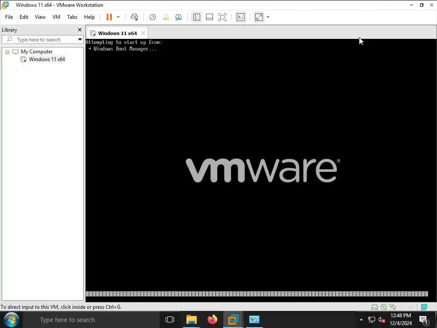Select Windows 11 x64 in library tree
The width and height of the screenshot is (437, 328).
(x=47, y=59)
